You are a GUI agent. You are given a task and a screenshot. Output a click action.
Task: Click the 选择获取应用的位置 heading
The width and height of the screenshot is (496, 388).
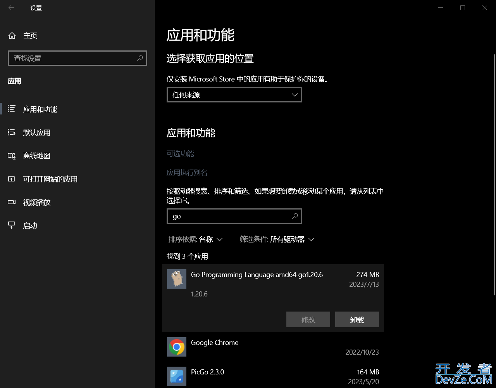click(210, 59)
